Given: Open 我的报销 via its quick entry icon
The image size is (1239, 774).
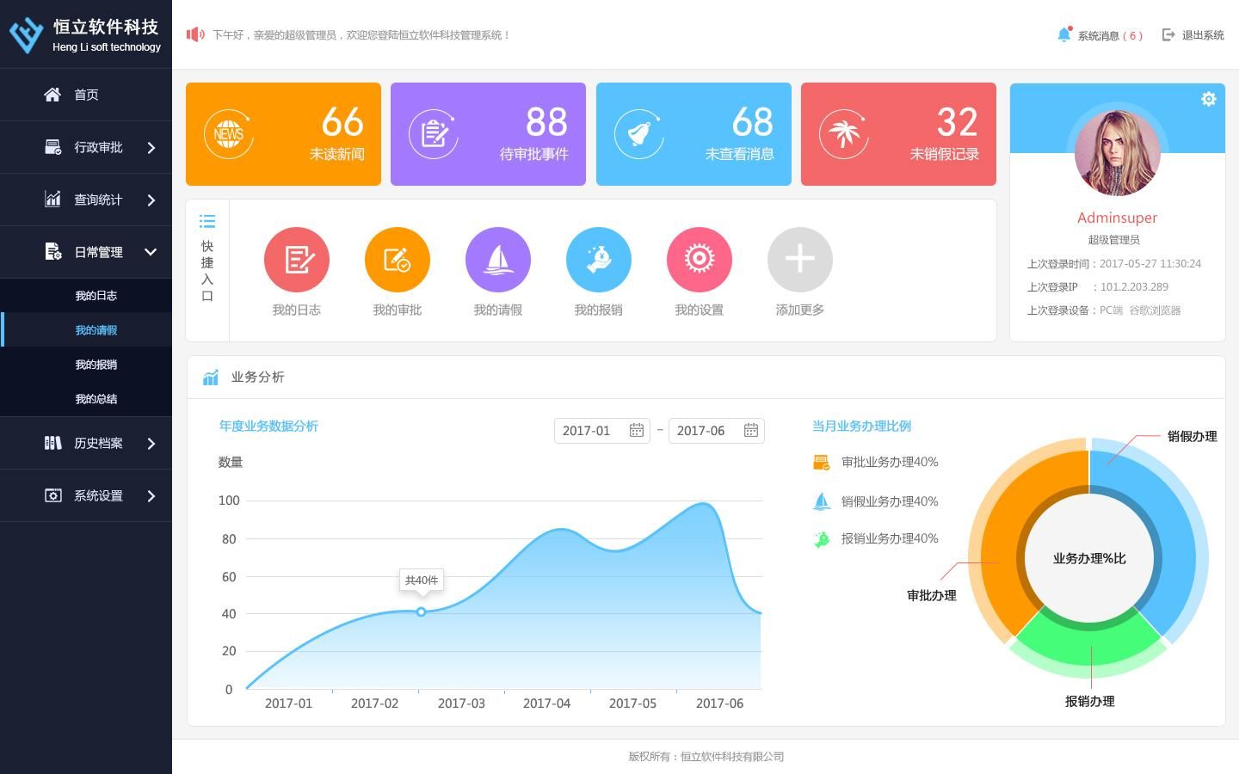Looking at the screenshot, I should (599, 259).
